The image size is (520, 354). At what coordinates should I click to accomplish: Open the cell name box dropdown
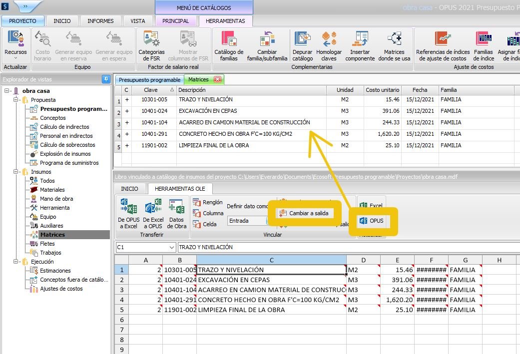[x=172, y=247]
